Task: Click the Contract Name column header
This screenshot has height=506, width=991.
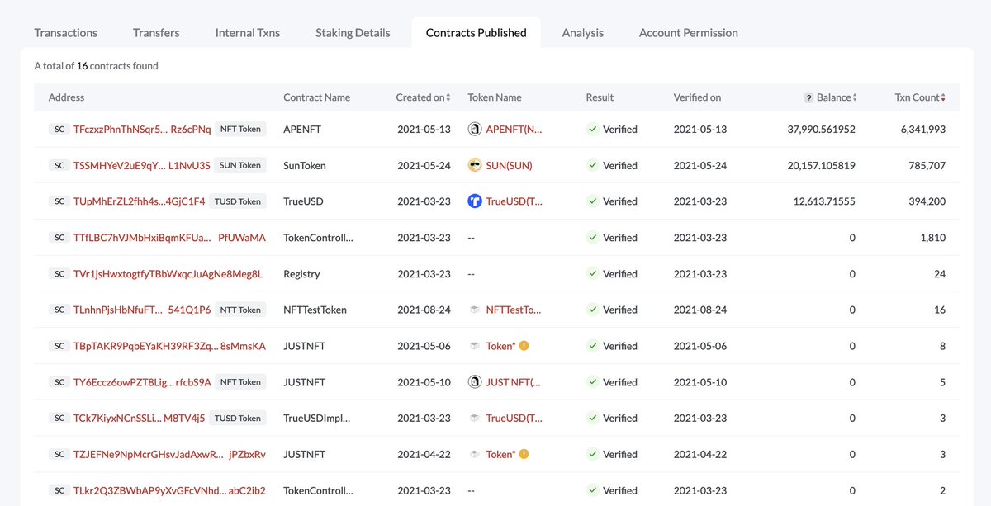Action: tap(316, 97)
